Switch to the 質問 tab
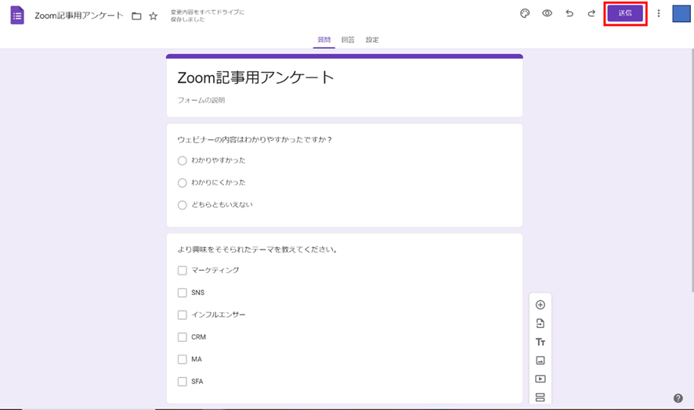The width and height of the screenshot is (694, 410). point(324,40)
